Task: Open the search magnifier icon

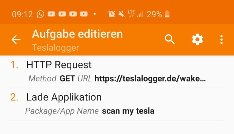Action: pyautogui.click(x=170, y=39)
